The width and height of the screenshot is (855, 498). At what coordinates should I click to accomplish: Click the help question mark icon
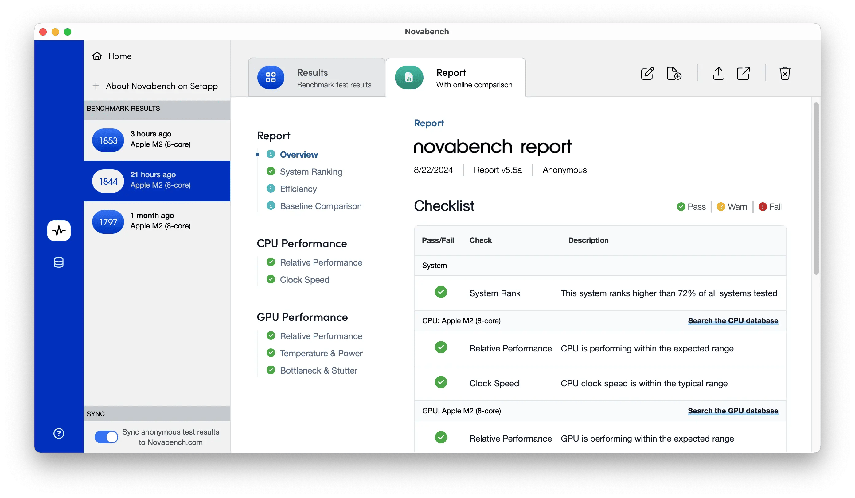(59, 433)
